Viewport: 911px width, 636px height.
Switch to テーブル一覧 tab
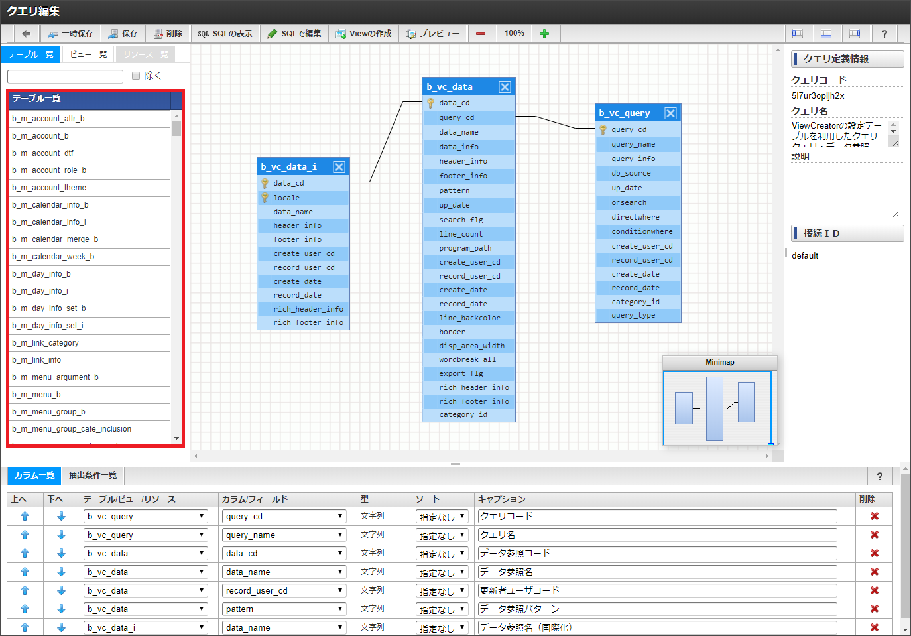pyautogui.click(x=31, y=54)
